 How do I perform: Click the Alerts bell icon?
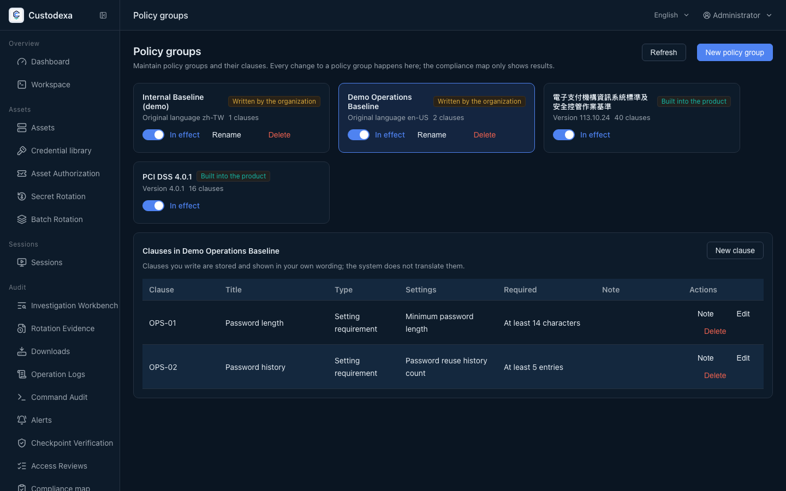22,420
